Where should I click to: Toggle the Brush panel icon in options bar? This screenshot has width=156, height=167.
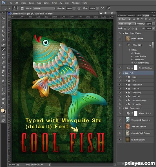point(22,8)
